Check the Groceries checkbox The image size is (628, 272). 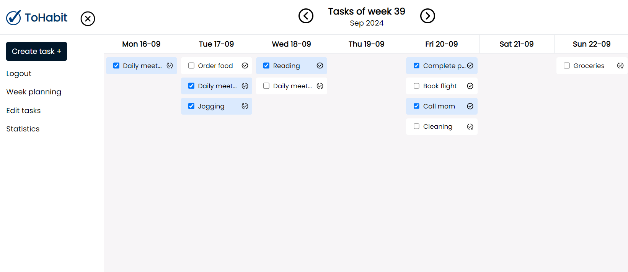pyautogui.click(x=567, y=66)
